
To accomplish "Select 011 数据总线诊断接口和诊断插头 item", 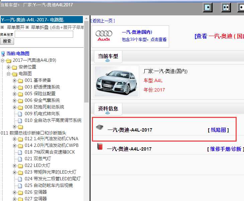I will click(x=33, y=133).
